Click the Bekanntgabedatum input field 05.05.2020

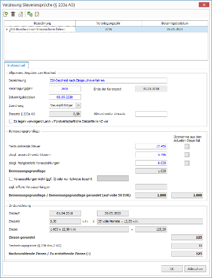[65, 97]
